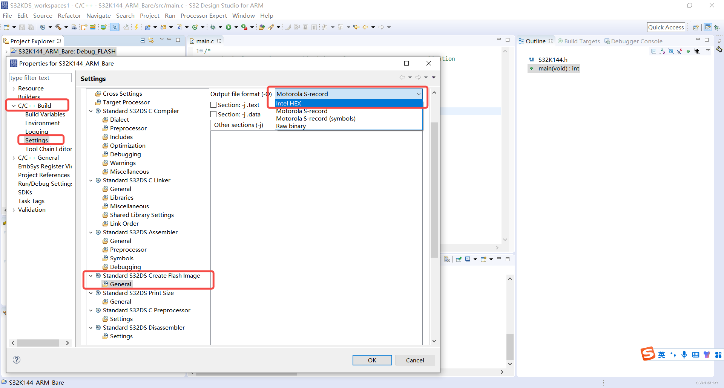Click the Back navigation arrow in toolbar

(x=365, y=27)
